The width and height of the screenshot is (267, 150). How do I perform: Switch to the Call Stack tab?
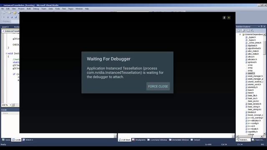(x=125, y=140)
